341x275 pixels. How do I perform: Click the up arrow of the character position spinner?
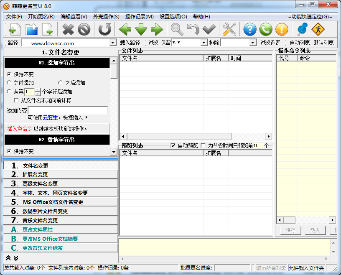point(38,89)
